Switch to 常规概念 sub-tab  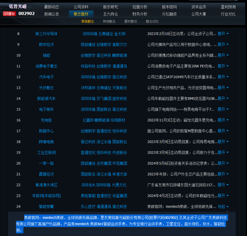pyautogui.click(x=88, y=22)
